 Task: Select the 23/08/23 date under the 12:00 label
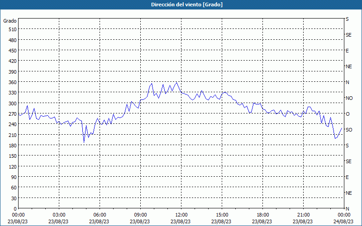pyautogui.click(x=181, y=221)
